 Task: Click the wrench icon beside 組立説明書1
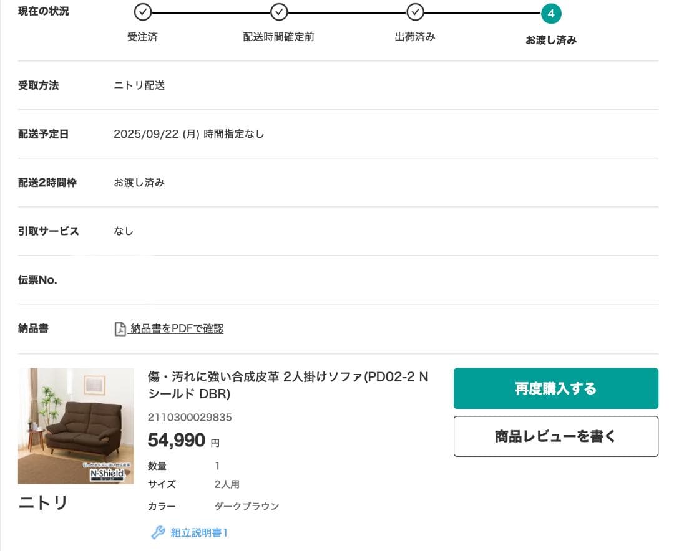click(x=158, y=534)
